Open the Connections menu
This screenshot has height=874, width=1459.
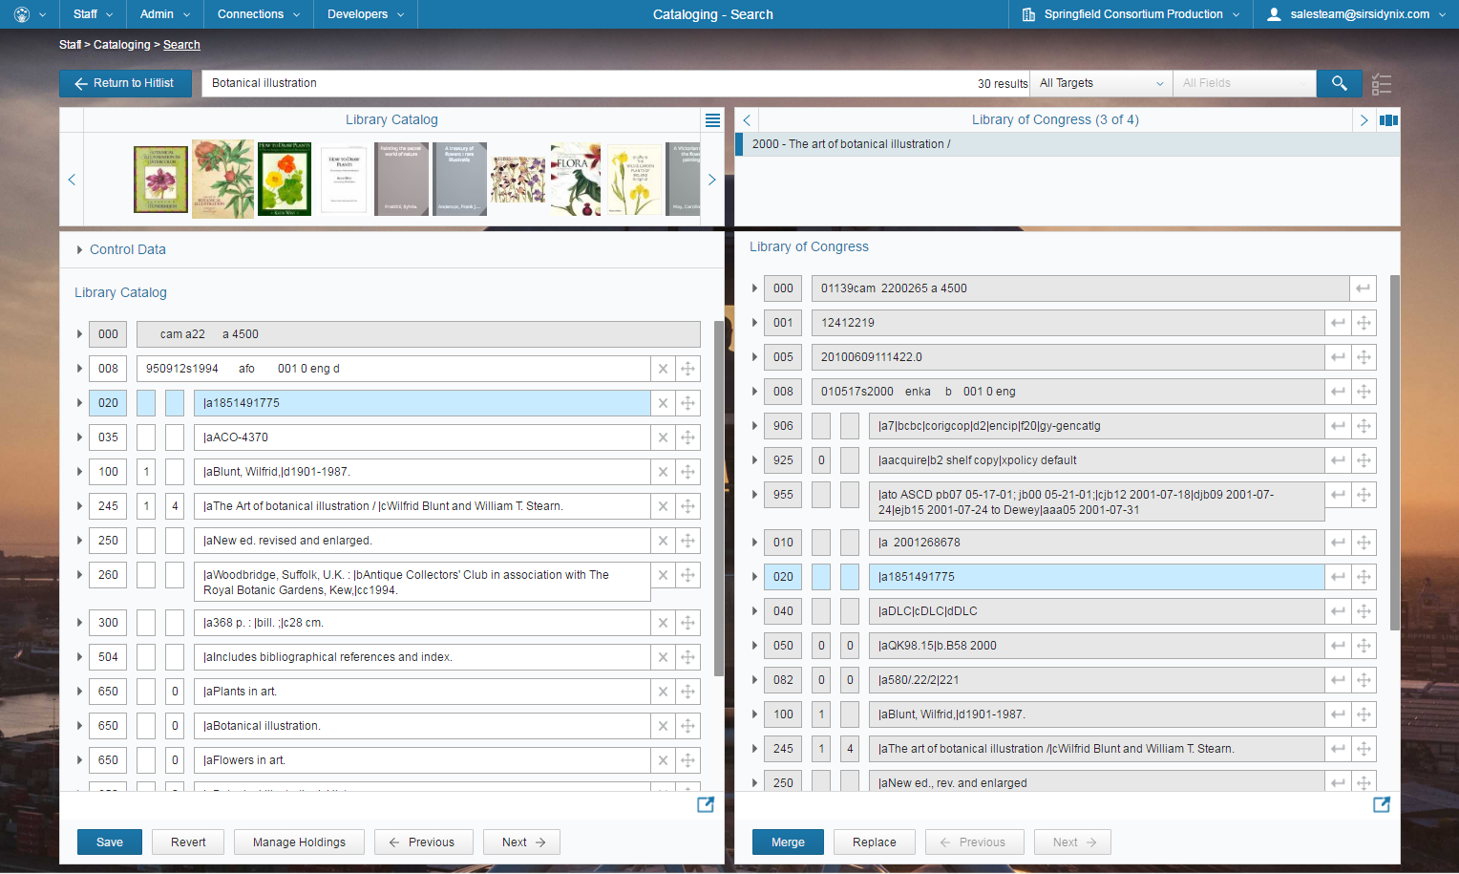(x=258, y=14)
